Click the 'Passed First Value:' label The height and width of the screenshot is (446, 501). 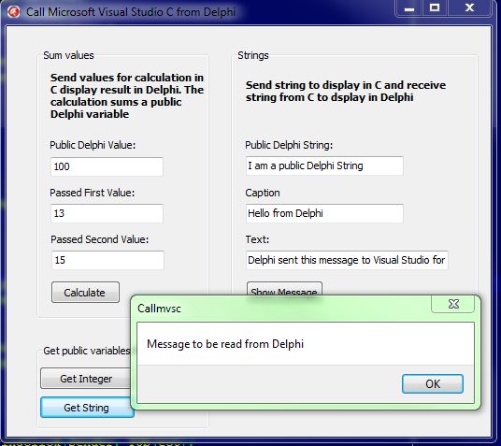[x=93, y=193]
